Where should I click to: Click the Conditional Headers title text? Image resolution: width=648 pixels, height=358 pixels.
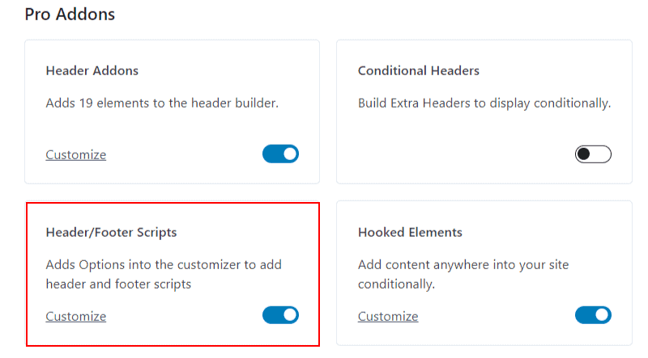point(419,70)
